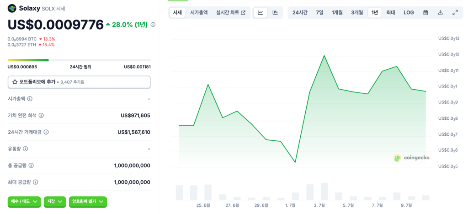Open 지갑 dropdown
The image size is (468, 214).
tap(55, 202)
